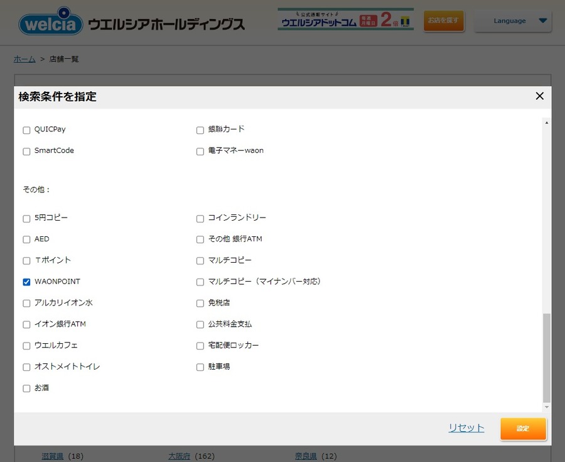
Task: Check the 電子マネーwaon checkbox
Action: coord(200,151)
